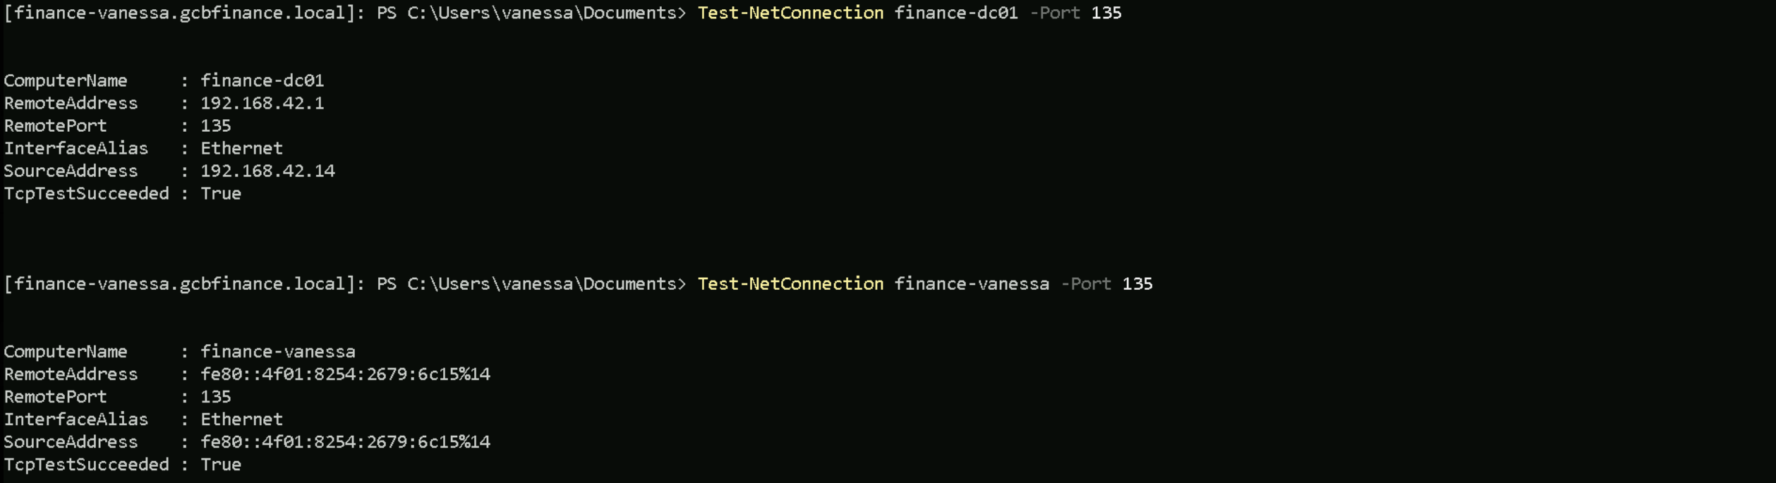Screen dimensions: 1776x483
Task: Select the ComputerName output value finance-vanessa
Action: click(x=277, y=351)
